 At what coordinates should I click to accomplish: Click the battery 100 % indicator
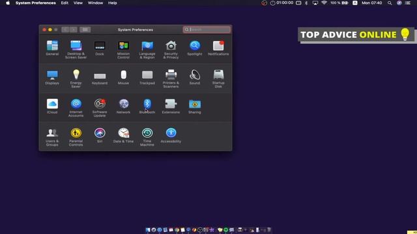(339, 3)
